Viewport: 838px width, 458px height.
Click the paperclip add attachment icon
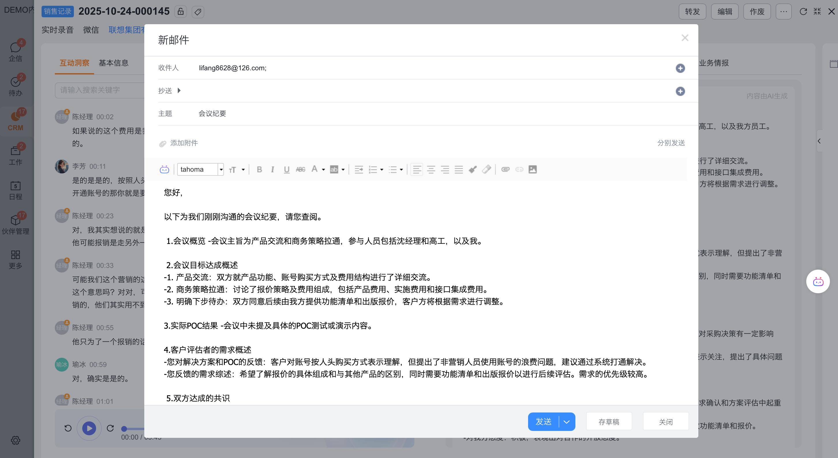163,143
